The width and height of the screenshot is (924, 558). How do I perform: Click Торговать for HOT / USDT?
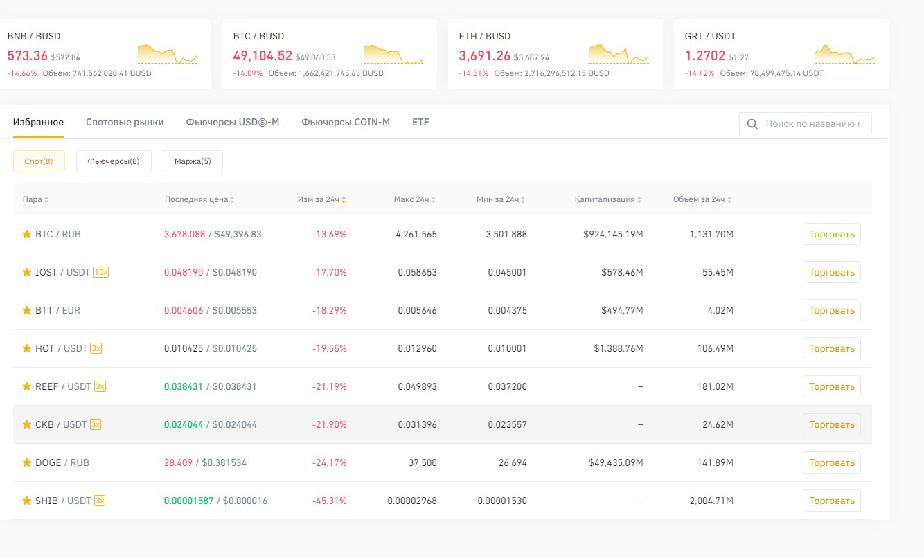point(832,348)
